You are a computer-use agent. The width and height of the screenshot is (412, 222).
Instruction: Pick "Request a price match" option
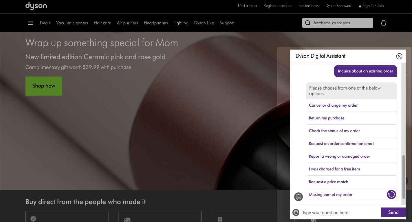coord(329,182)
